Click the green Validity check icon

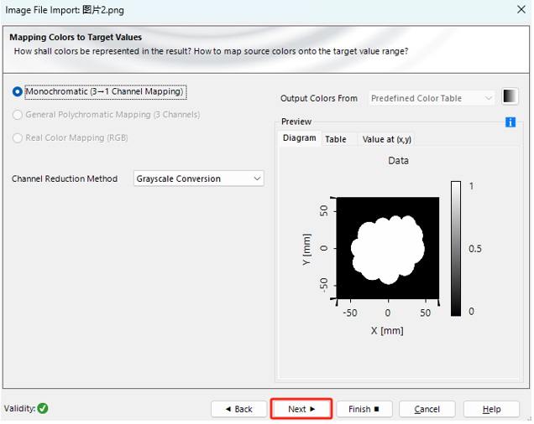coord(43,408)
